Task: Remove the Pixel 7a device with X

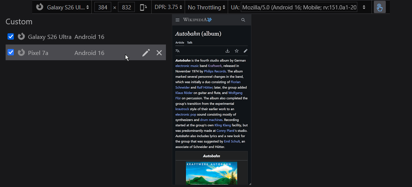Action: 159,53
